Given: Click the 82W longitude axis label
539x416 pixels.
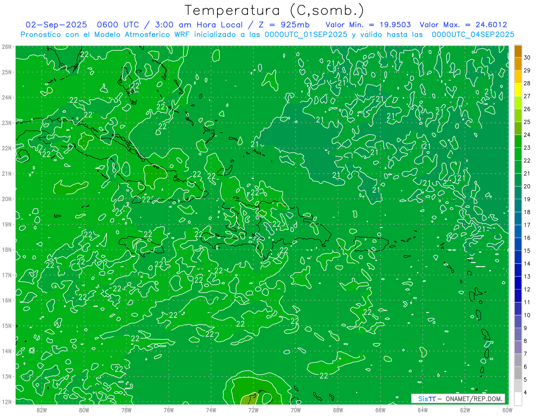Looking at the screenshot, I should click(x=41, y=410).
